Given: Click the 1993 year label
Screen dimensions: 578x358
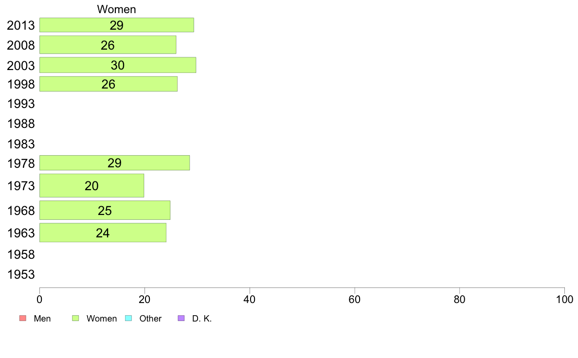Looking at the screenshot, I should 21,104.
